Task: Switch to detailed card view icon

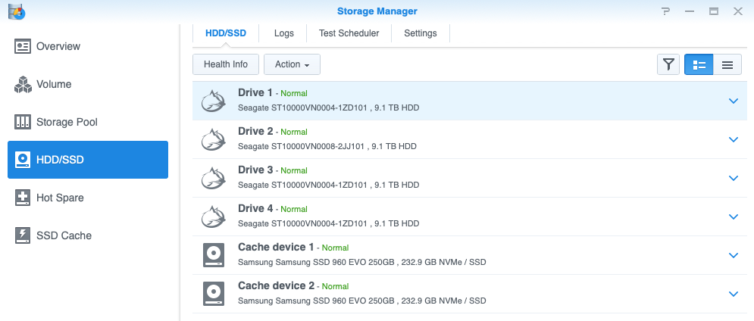Action: coord(698,64)
